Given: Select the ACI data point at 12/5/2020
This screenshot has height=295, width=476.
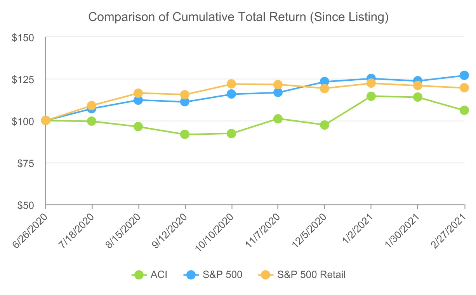Looking at the screenshot, I should pos(325,125).
